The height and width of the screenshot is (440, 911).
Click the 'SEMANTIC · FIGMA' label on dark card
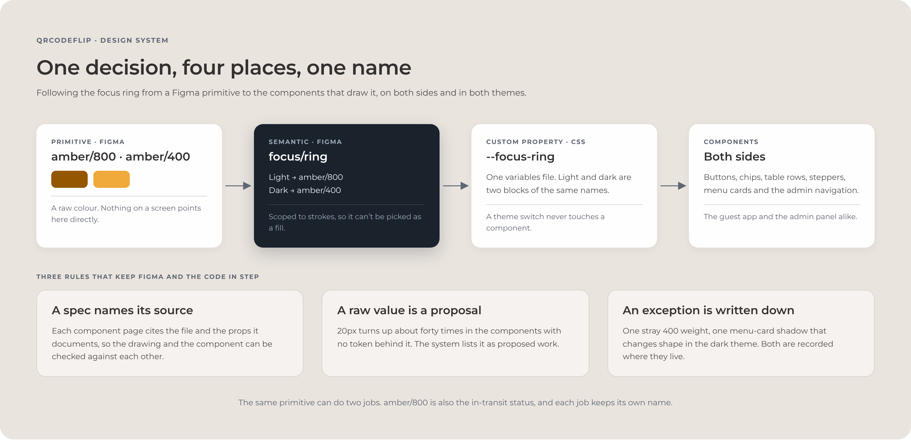click(x=305, y=142)
